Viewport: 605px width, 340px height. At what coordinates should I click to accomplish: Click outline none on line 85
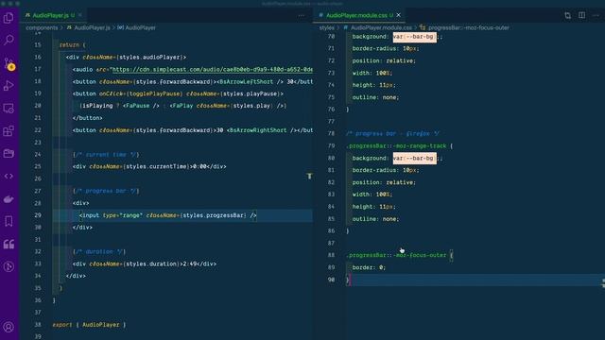click(x=375, y=219)
